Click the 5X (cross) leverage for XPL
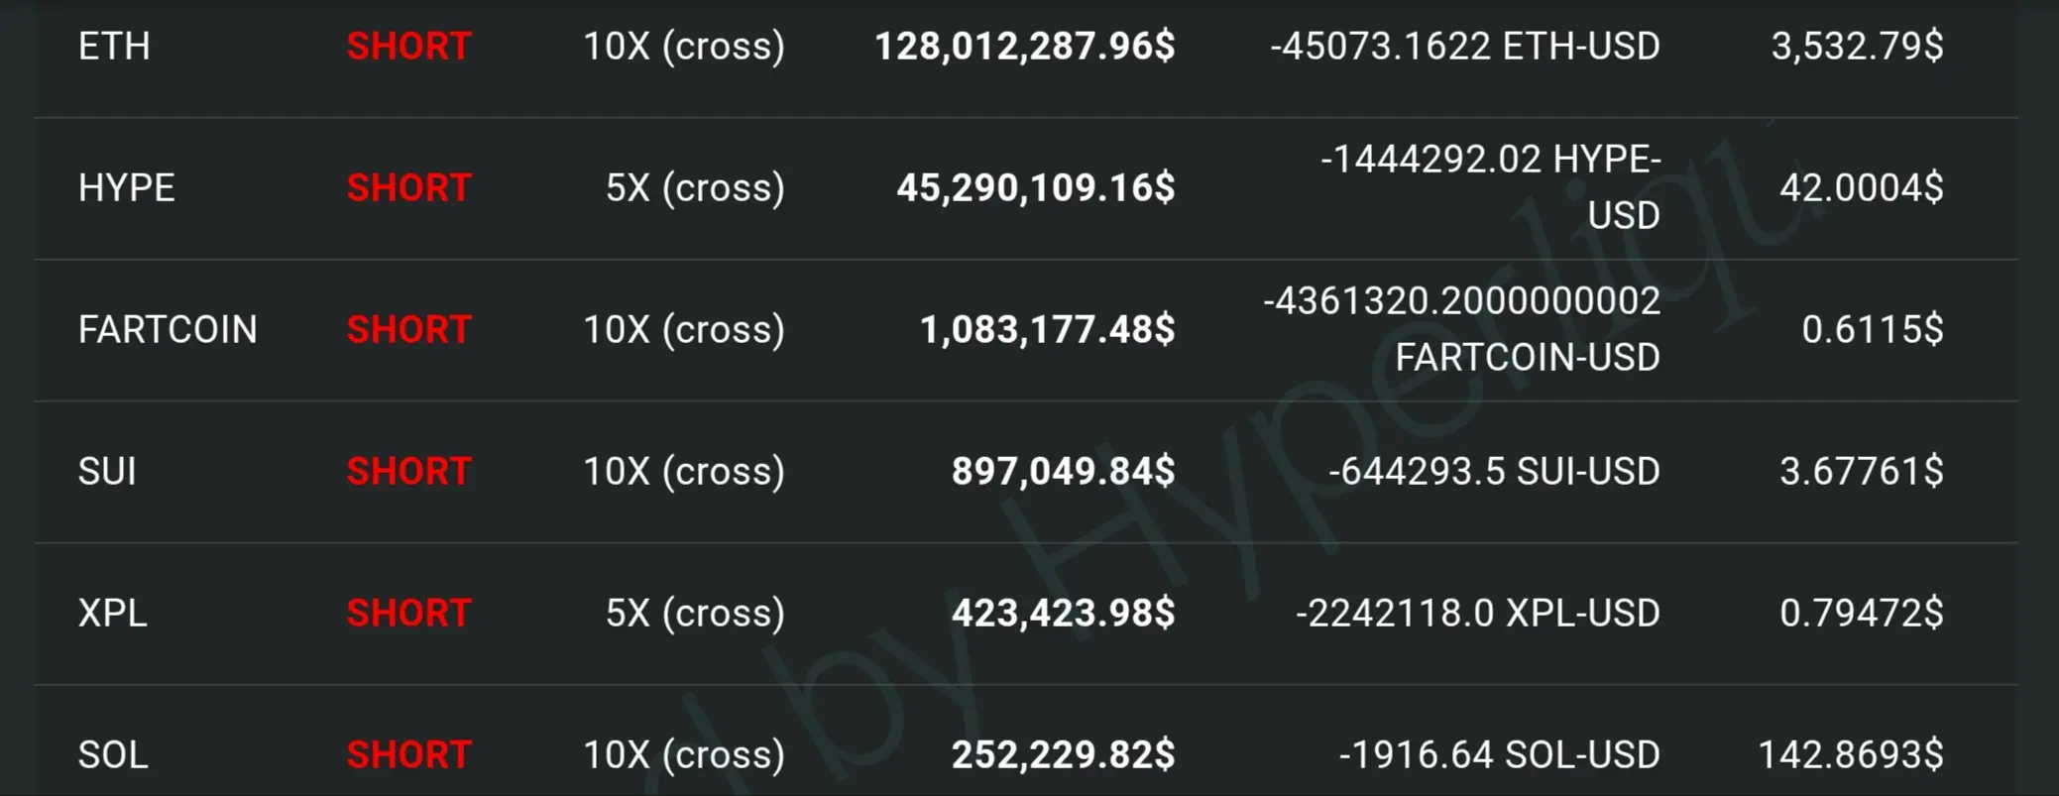 (x=695, y=614)
